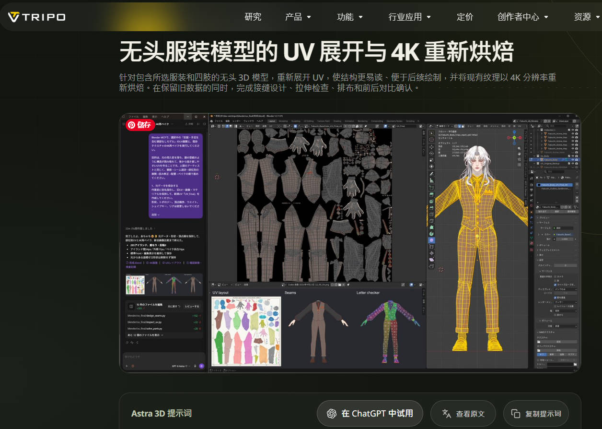The height and width of the screenshot is (429, 602).
Task: Expand the 产品 dropdown menu
Action: pyautogui.click(x=298, y=17)
